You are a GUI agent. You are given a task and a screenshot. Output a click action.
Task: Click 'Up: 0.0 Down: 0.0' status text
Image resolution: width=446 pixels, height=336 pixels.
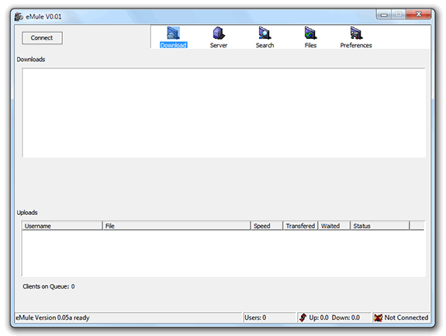click(334, 317)
